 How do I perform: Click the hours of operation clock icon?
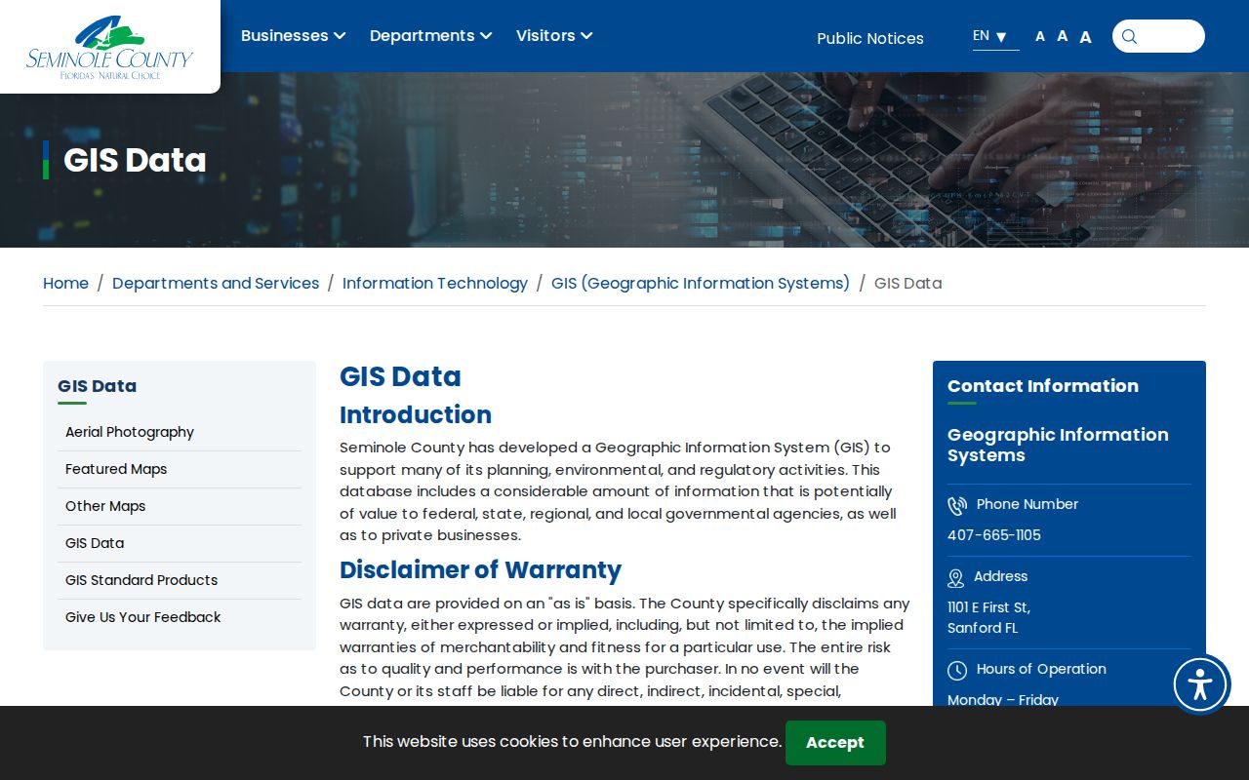click(x=957, y=670)
